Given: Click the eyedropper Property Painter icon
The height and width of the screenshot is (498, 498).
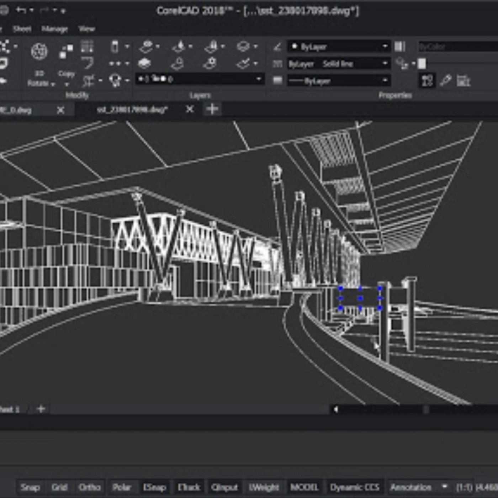Looking at the screenshot, I should click(x=445, y=80).
